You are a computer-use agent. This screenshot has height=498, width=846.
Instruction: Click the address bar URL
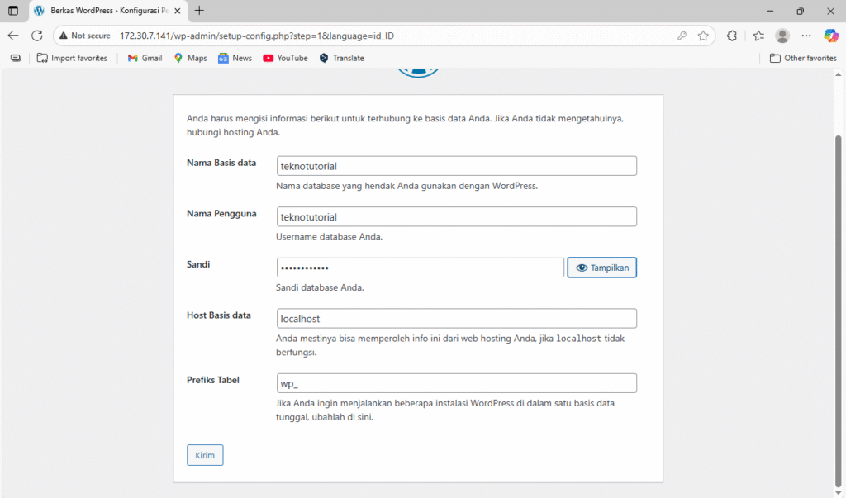(257, 36)
